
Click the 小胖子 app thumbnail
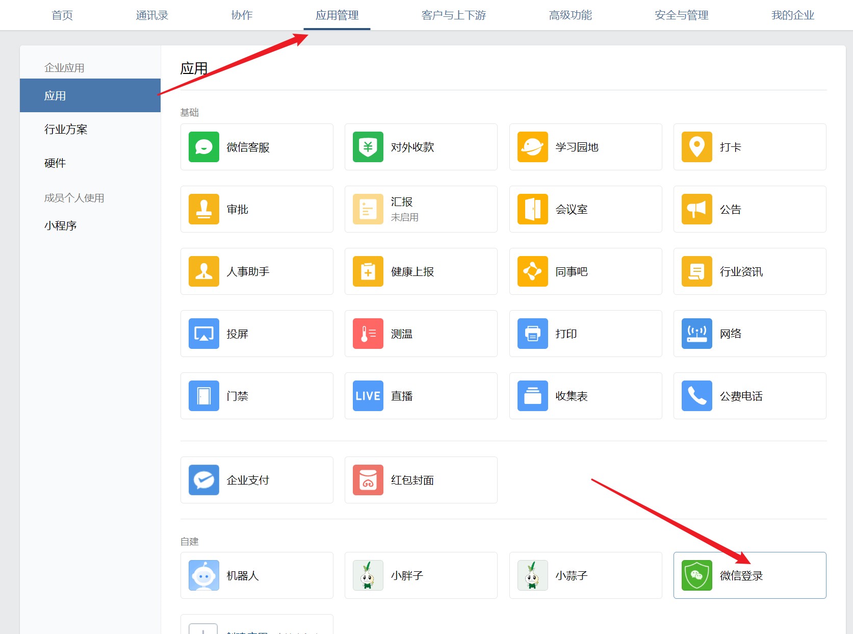(368, 575)
